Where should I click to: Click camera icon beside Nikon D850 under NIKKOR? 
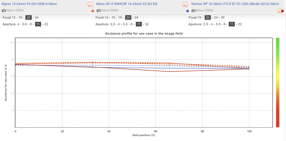(99, 11)
